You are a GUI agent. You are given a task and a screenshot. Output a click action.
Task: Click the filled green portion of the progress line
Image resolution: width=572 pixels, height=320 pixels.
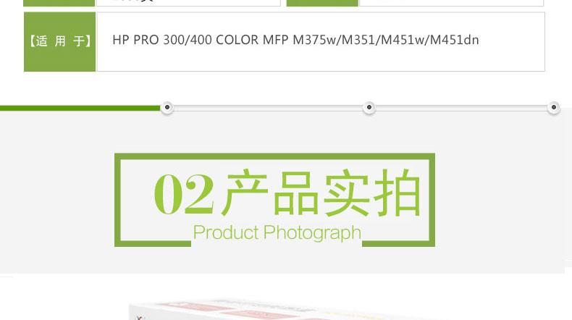pos(80,108)
